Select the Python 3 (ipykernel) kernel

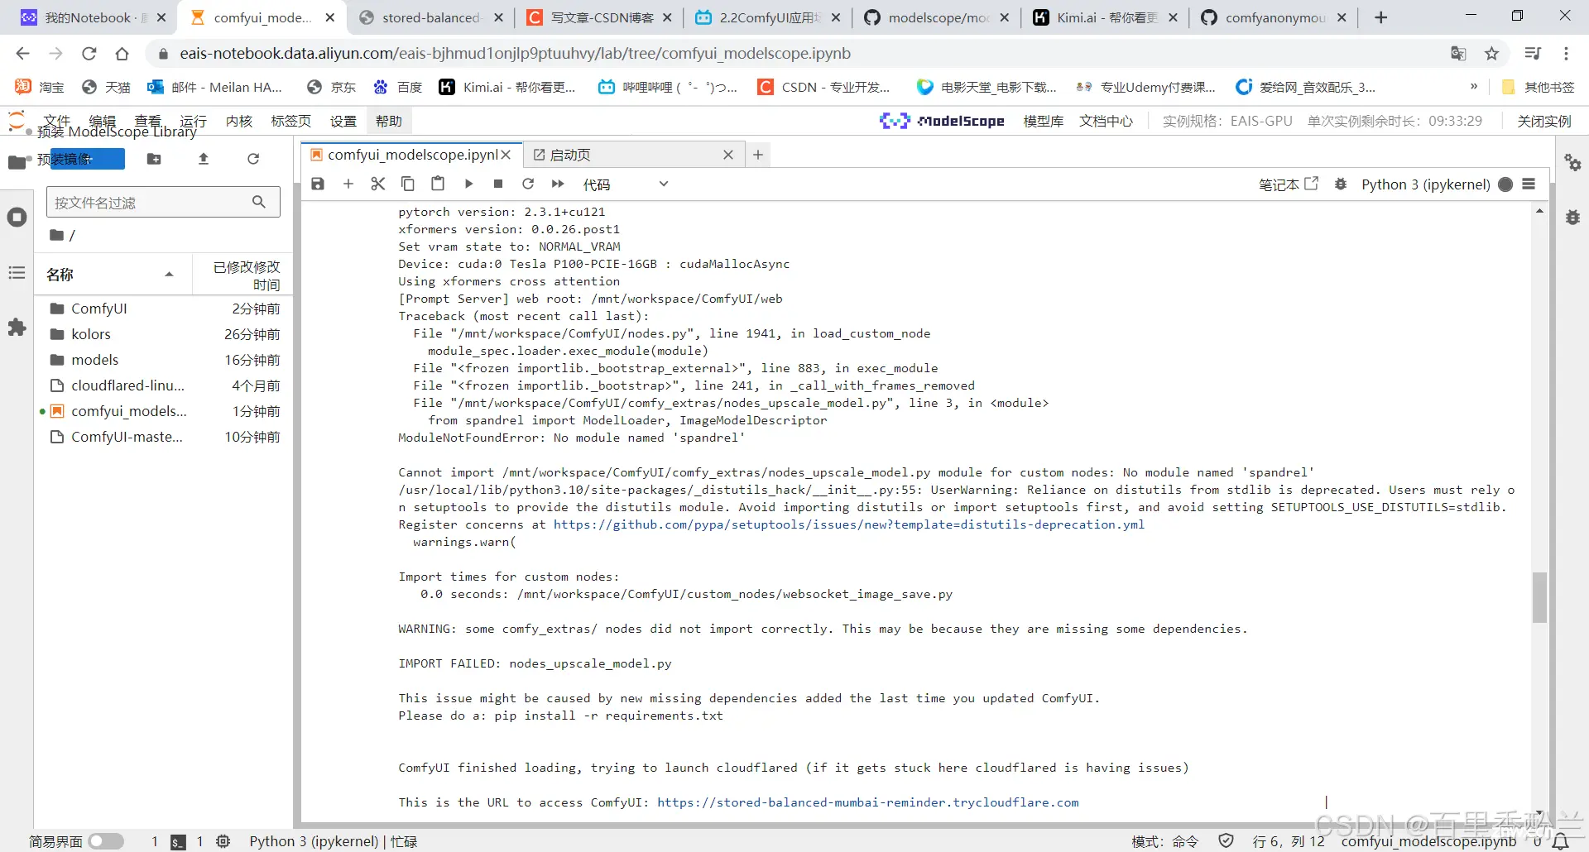tap(1425, 184)
